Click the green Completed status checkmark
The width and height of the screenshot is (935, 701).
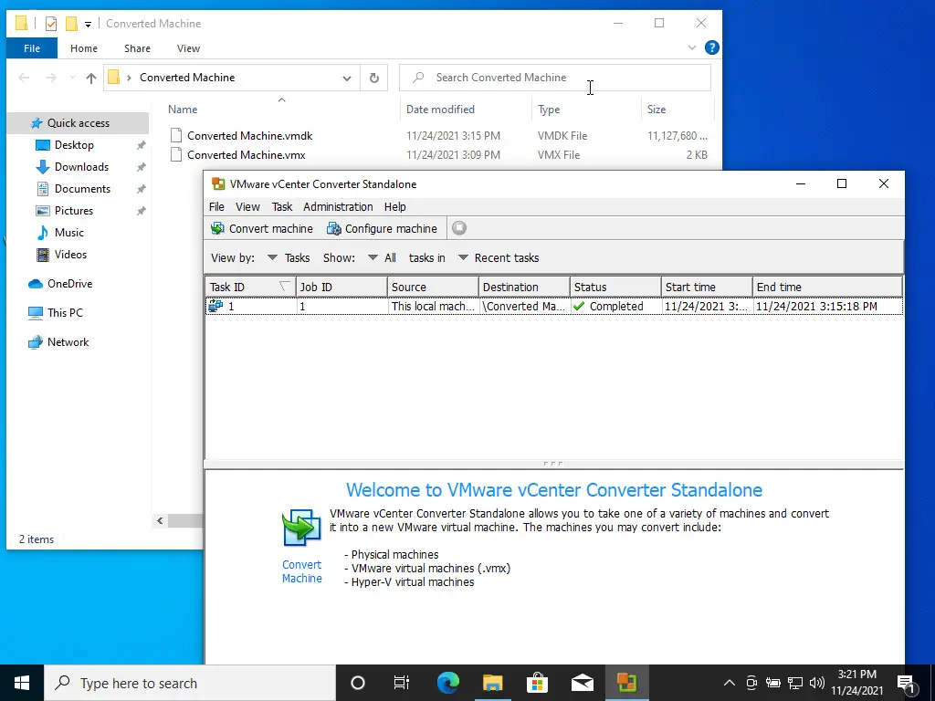(578, 306)
